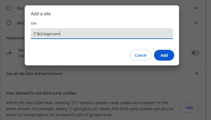Image resolution: width=211 pixels, height=120 pixels.
Task: Click Cancel in the Add a site dialog
Action: [140, 55]
